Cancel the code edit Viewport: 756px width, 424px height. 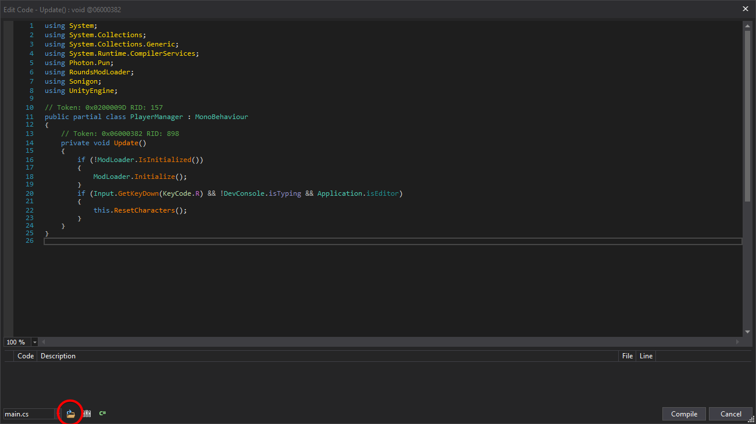click(730, 414)
